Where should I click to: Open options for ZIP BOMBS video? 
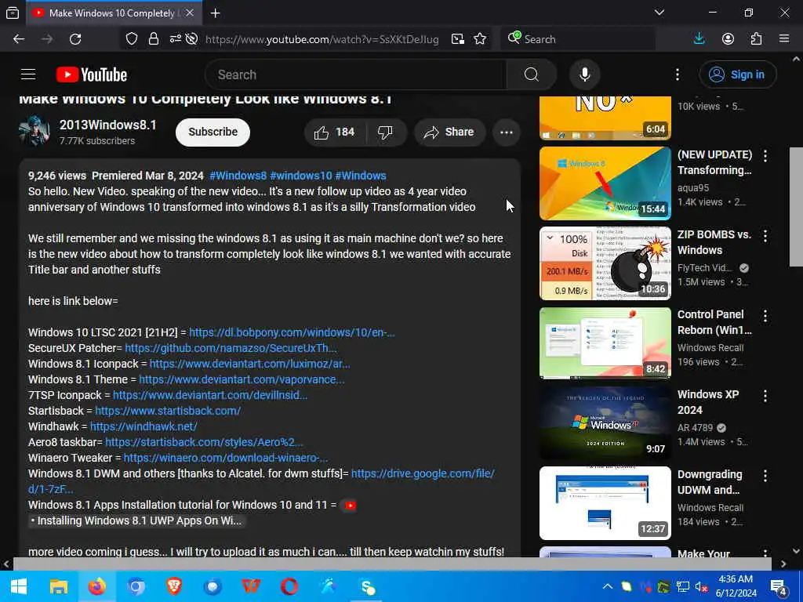(765, 235)
